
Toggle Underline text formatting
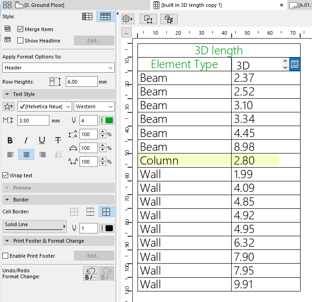[x=42, y=140]
